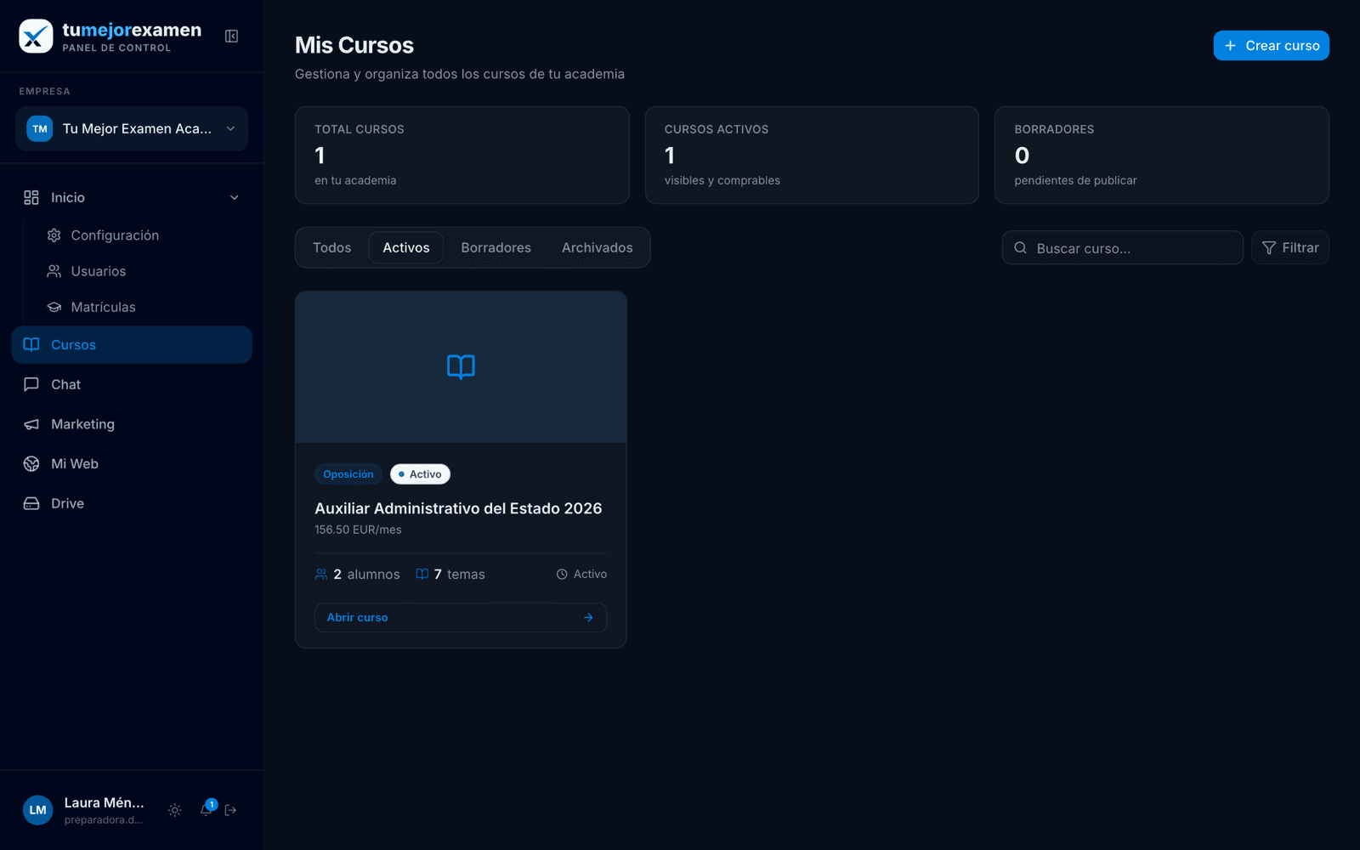This screenshot has width=1360, height=850.
Task: Click the Filtrar button
Action: (x=1290, y=247)
